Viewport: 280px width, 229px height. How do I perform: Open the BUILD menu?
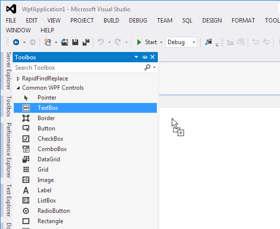(x=111, y=21)
